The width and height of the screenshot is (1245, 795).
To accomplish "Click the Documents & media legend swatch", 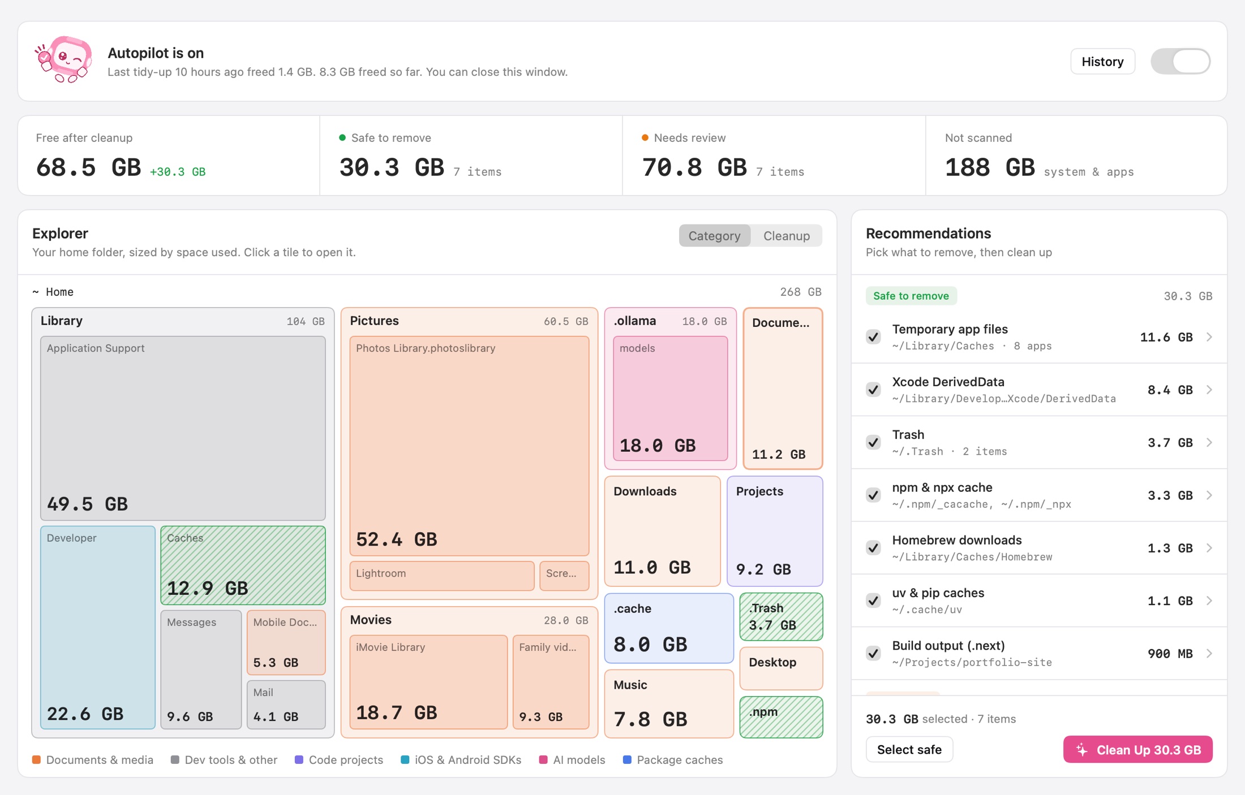I will click(36, 760).
